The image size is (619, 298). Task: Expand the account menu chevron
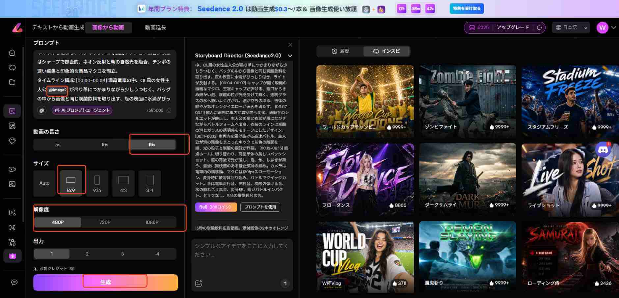pyautogui.click(x=614, y=28)
